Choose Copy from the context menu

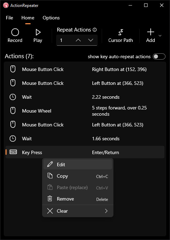[78, 176]
